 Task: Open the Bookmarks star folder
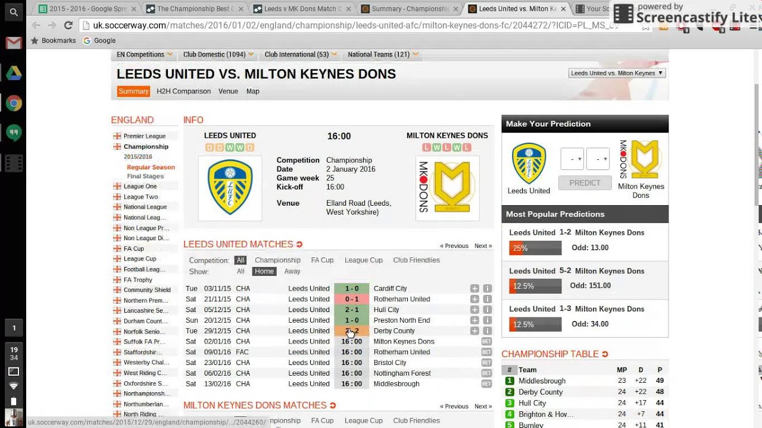[53, 40]
